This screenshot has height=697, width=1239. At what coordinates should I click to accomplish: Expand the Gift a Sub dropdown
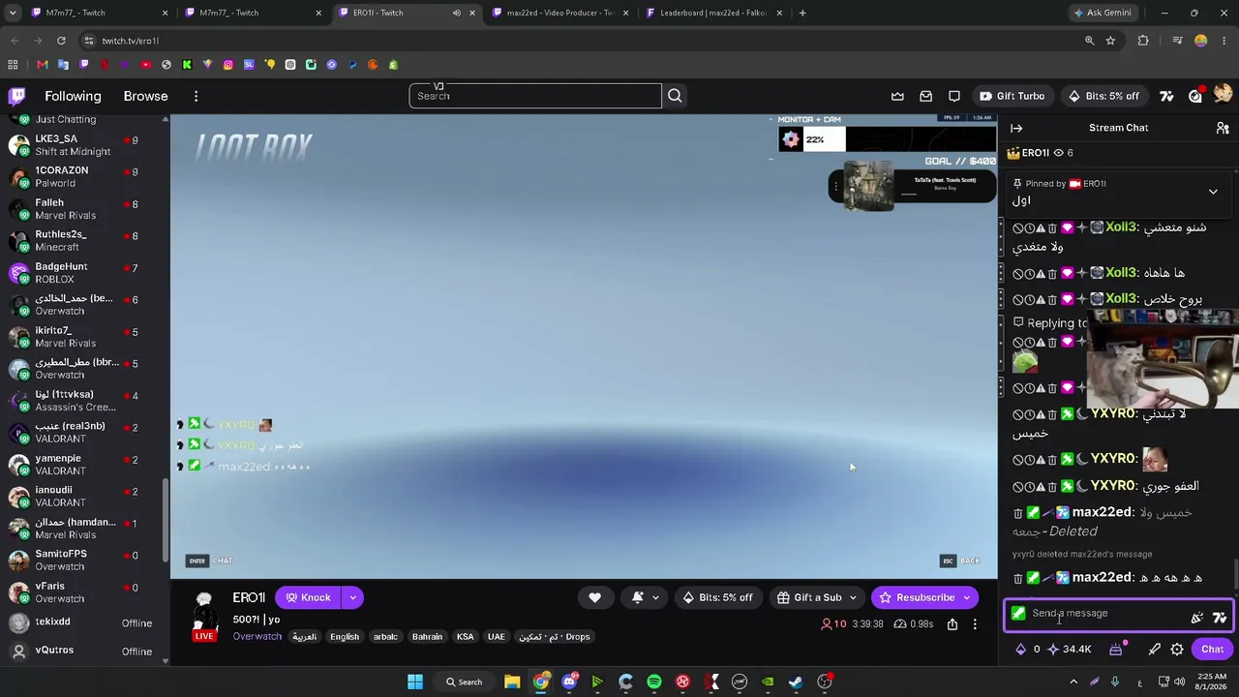click(x=853, y=597)
